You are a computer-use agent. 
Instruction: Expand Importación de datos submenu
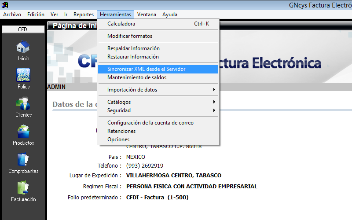coord(158,90)
